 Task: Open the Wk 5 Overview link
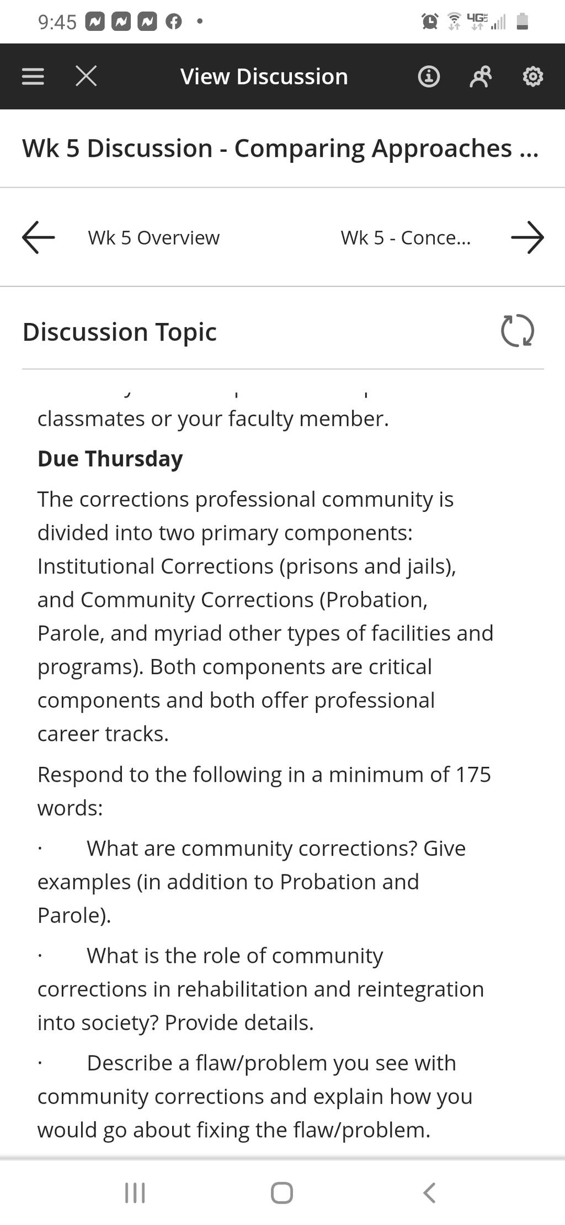tap(153, 237)
